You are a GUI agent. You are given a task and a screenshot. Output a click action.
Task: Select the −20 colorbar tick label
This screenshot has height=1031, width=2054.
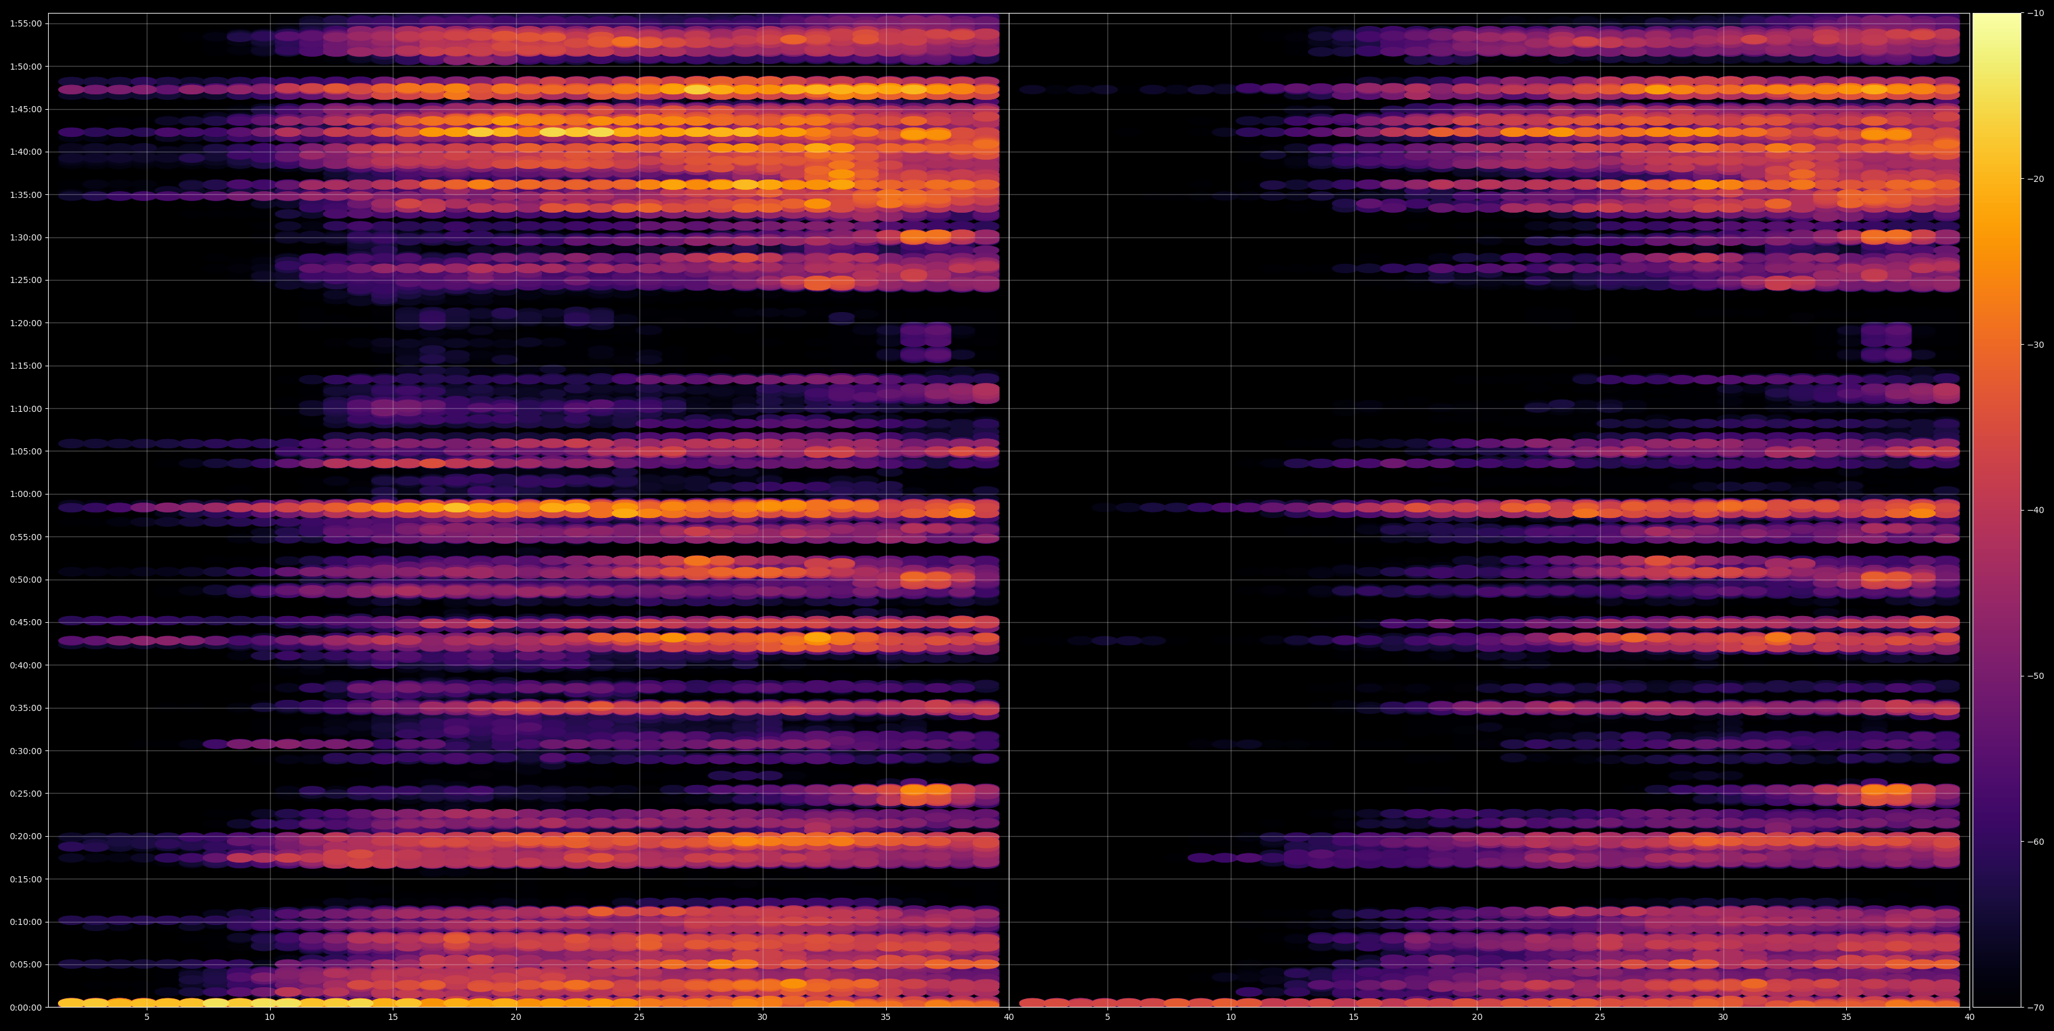tap(2036, 179)
